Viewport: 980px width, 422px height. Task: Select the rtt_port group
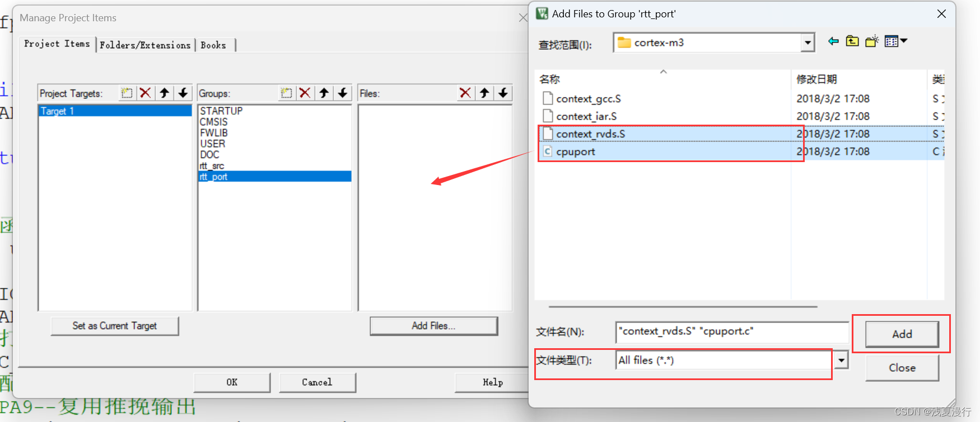point(274,177)
